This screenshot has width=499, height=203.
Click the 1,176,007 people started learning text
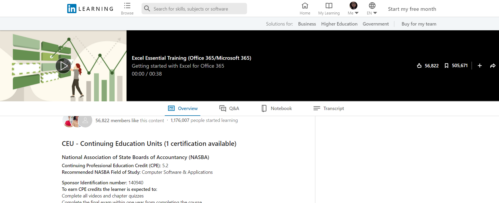(x=204, y=120)
